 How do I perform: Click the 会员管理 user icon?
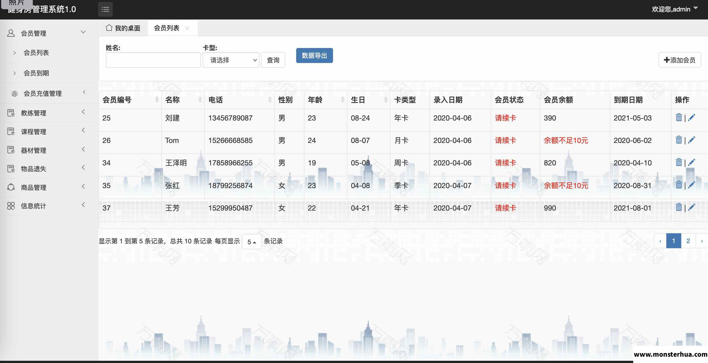(x=11, y=33)
